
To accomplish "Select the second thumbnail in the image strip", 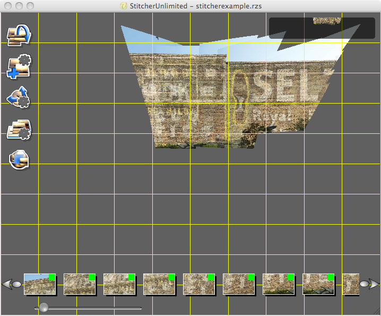I will (80, 284).
